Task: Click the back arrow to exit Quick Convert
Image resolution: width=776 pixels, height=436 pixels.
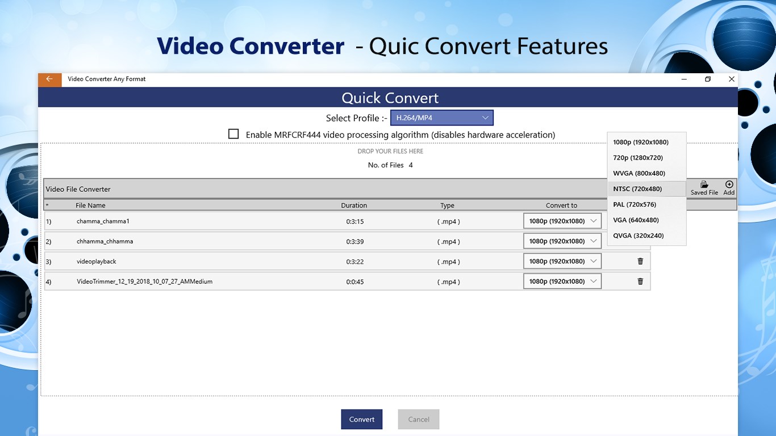Action: (49, 79)
